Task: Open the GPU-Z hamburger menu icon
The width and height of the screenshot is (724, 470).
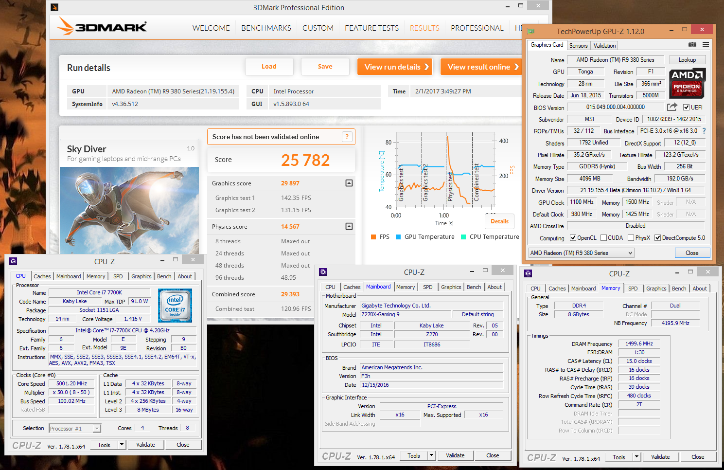Action: [x=706, y=45]
